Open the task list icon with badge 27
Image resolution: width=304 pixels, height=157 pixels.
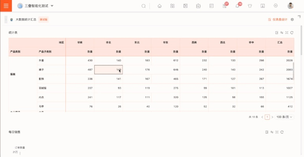click(x=224, y=6)
